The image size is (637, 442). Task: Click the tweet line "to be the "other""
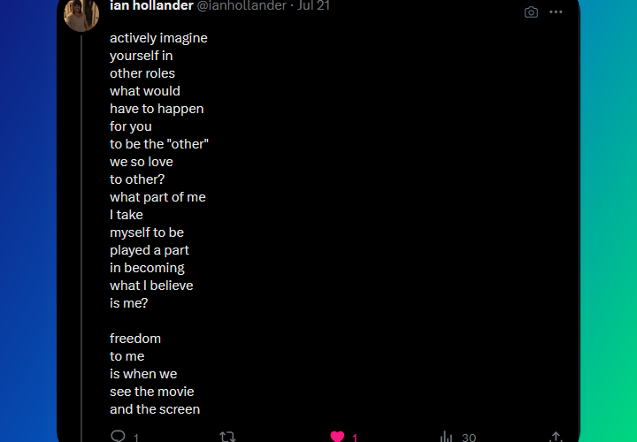[159, 144]
